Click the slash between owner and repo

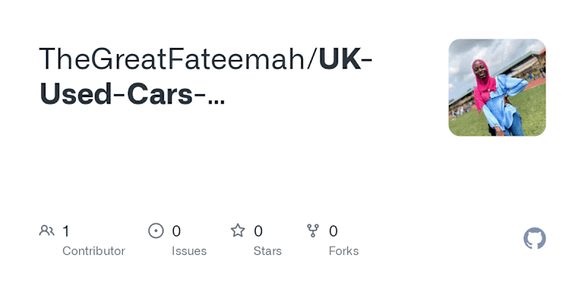(312, 58)
